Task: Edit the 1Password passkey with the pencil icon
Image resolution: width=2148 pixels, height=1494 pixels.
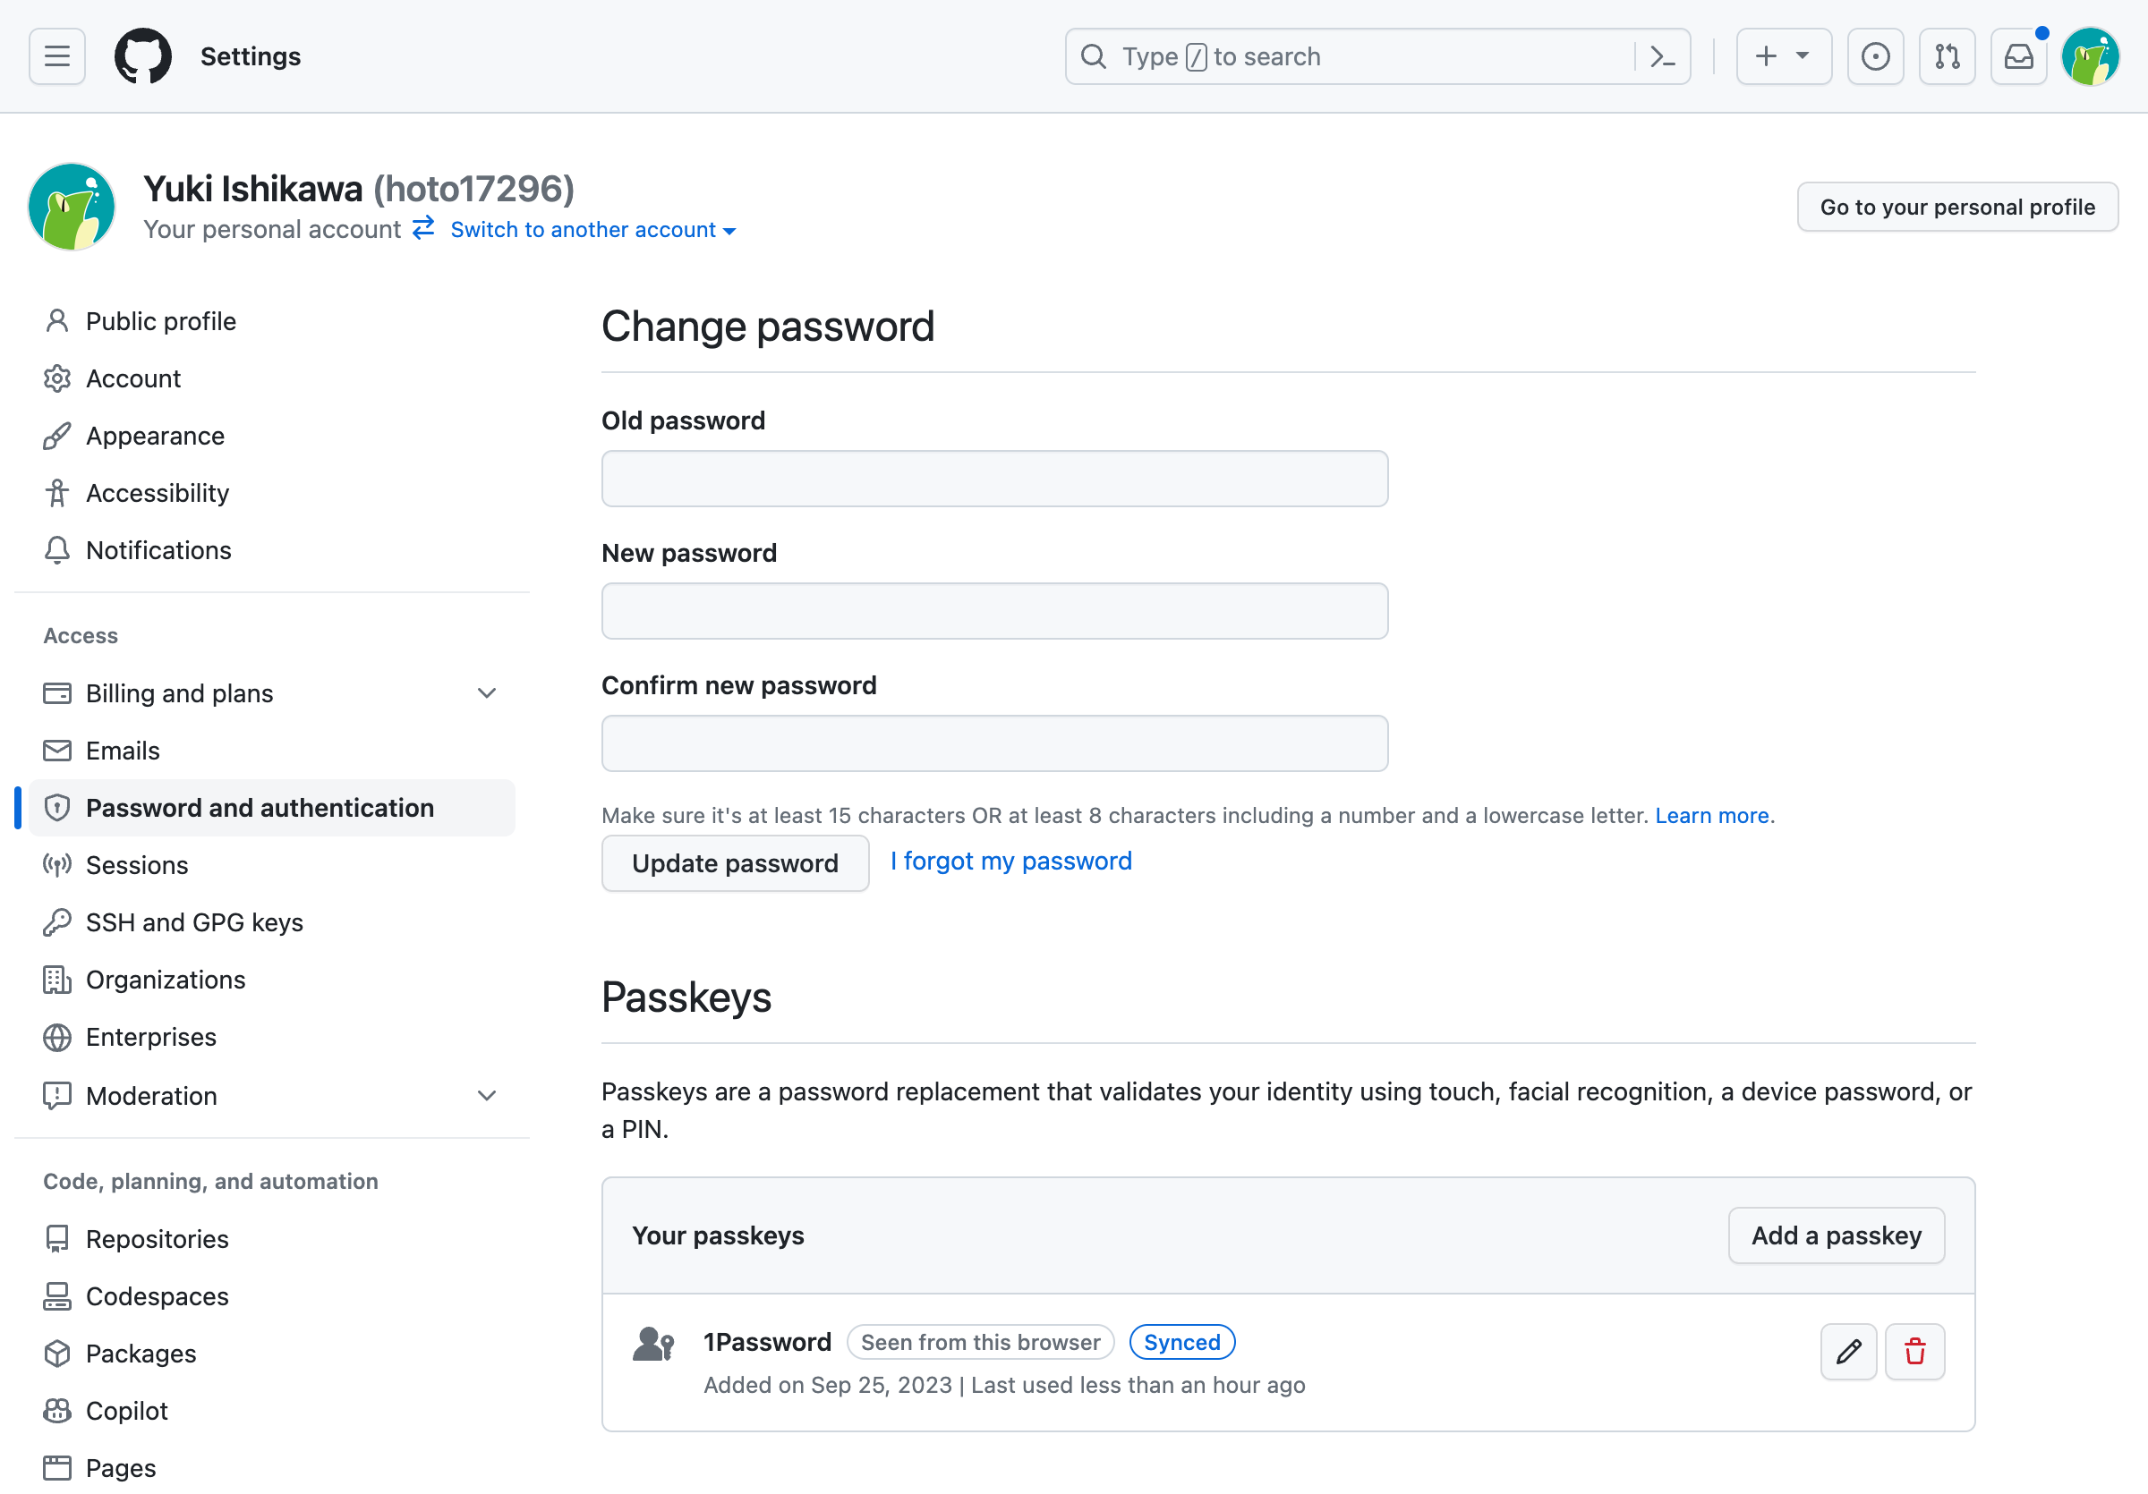Action: pyautogui.click(x=1847, y=1352)
